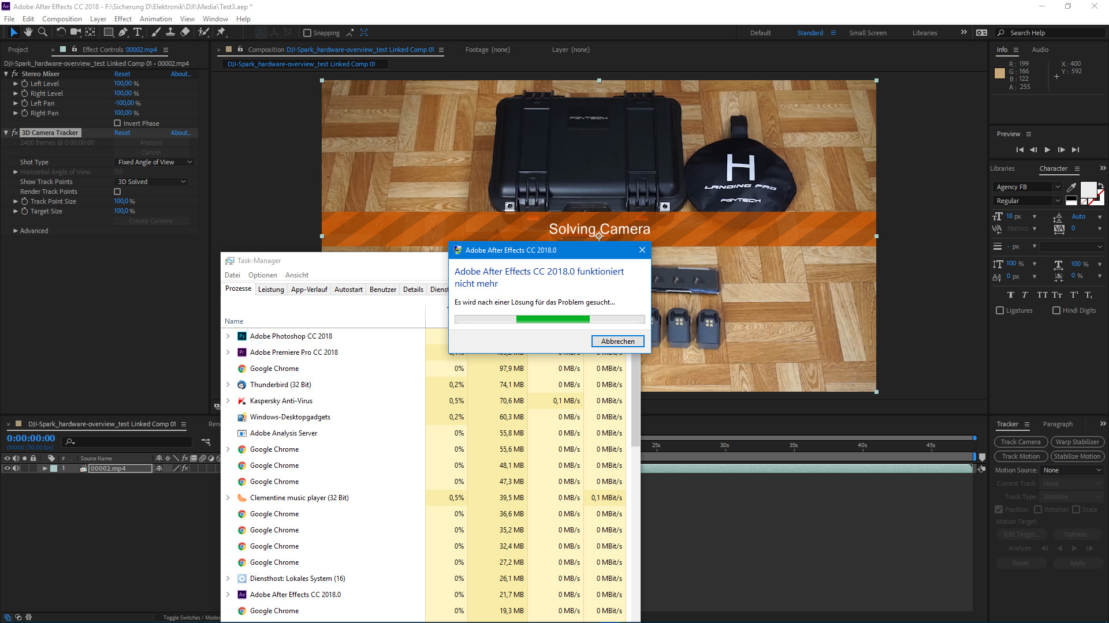Click Abbrechen button in crash dialog
The width and height of the screenshot is (1109, 623).
(x=619, y=341)
